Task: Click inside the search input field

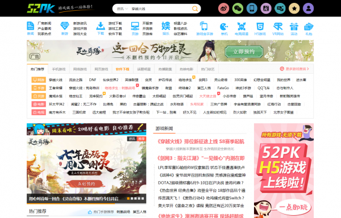Action: [x=160, y=9]
